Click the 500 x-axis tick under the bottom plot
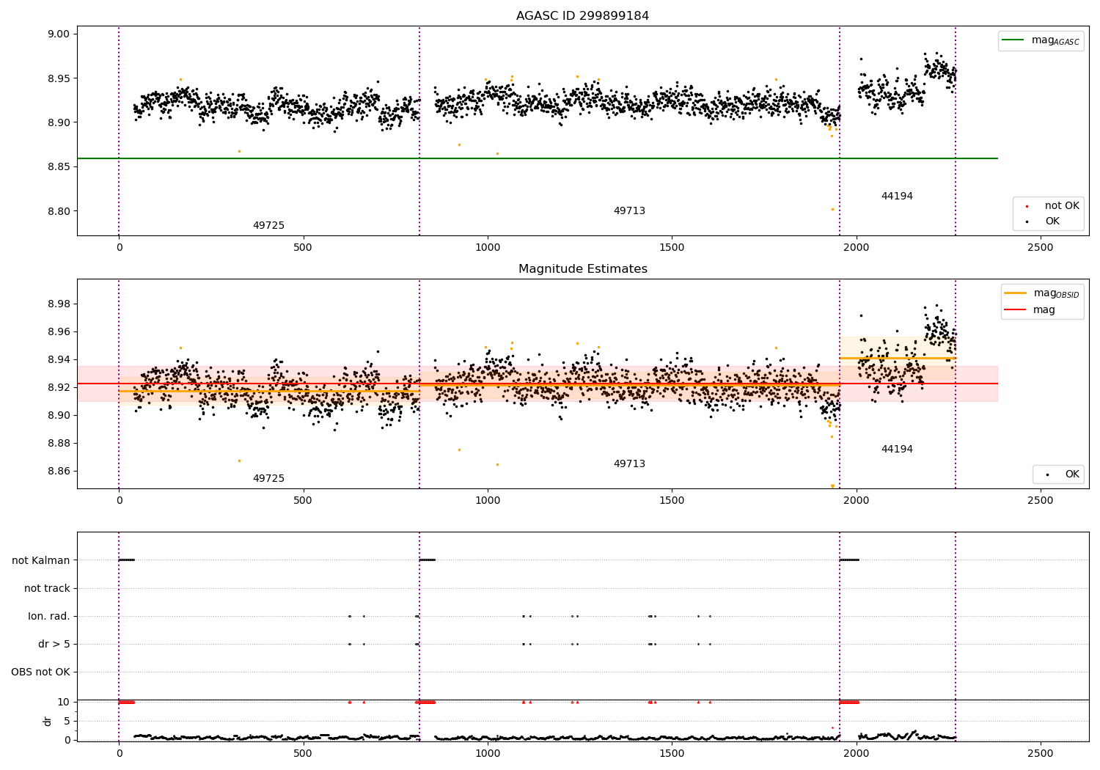The width and height of the screenshot is (1100, 770). 303,753
